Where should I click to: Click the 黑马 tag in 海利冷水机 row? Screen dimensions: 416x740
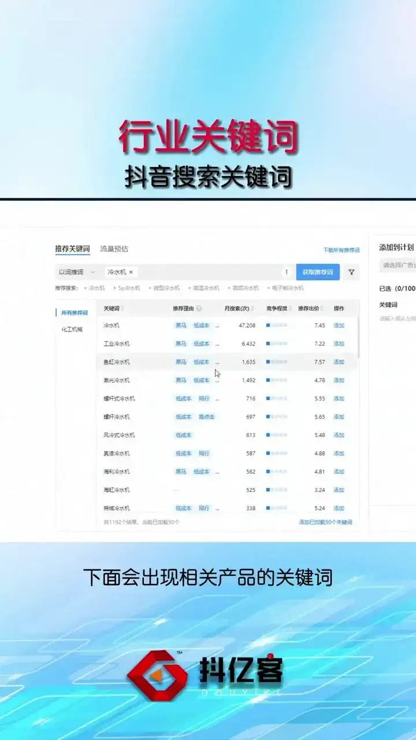[181, 472]
